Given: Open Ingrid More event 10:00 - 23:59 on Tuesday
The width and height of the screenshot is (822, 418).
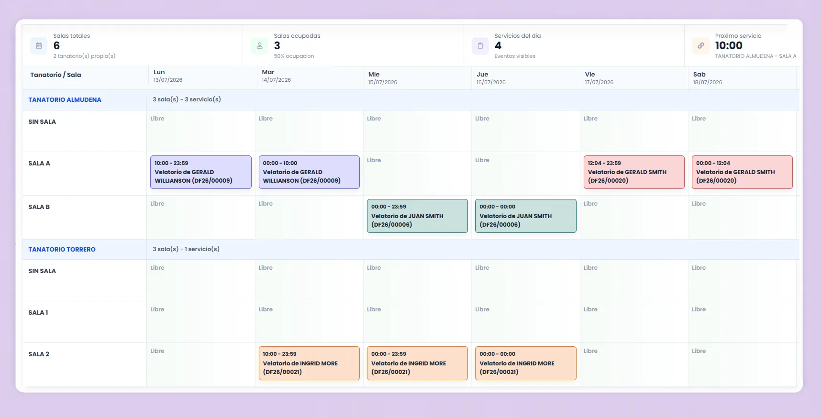Looking at the screenshot, I should click(x=309, y=363).
